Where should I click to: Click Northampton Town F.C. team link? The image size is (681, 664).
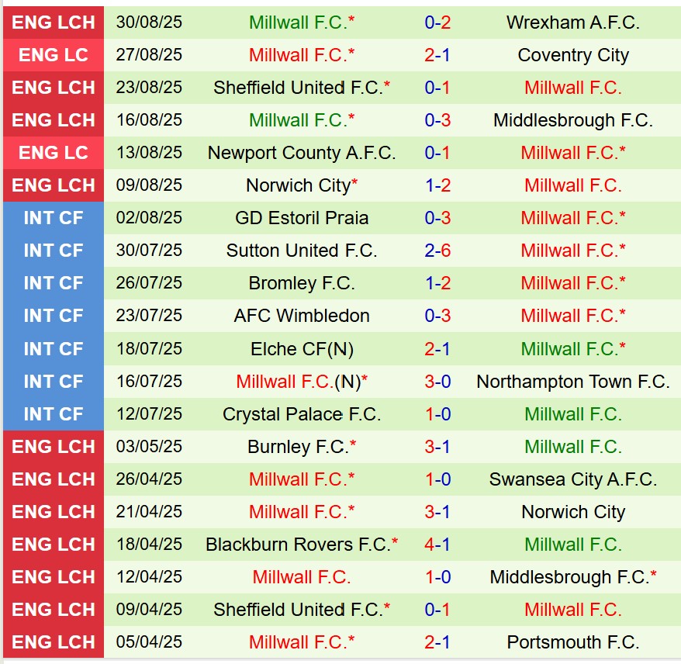(x=572, y=382)
